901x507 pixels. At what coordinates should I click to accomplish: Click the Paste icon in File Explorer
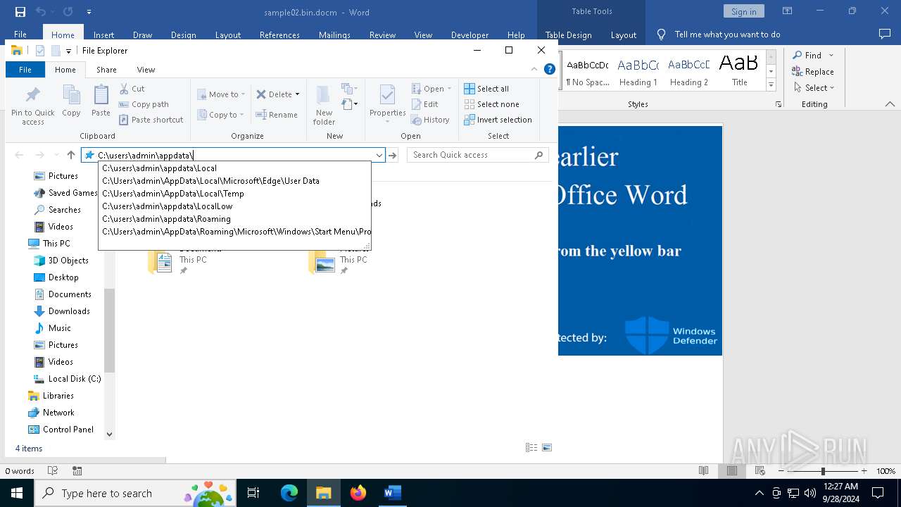[101, 96]
